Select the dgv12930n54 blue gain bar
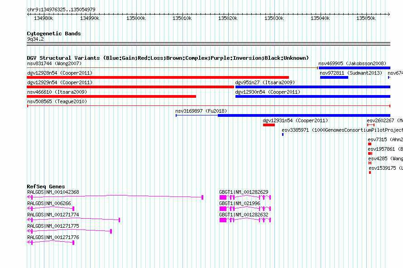 [313, 96]
